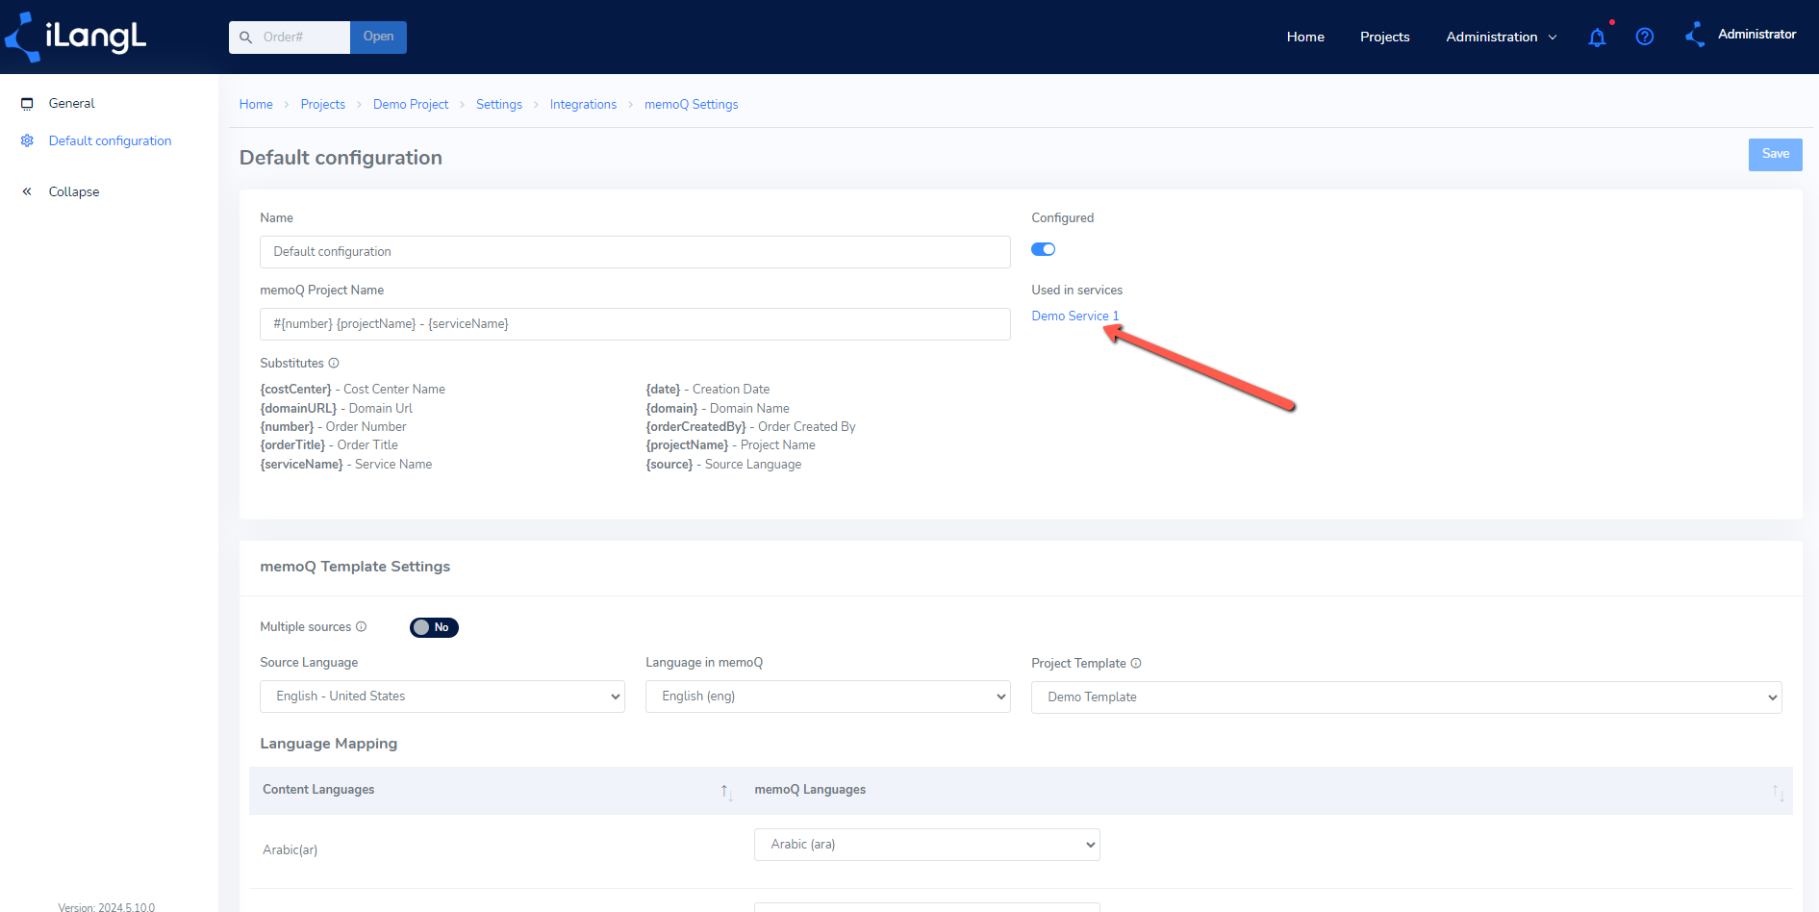Viewport: 1819px width, 912px height.
Task: Go to Projects in top navigation
Action: pos(1384,37)
